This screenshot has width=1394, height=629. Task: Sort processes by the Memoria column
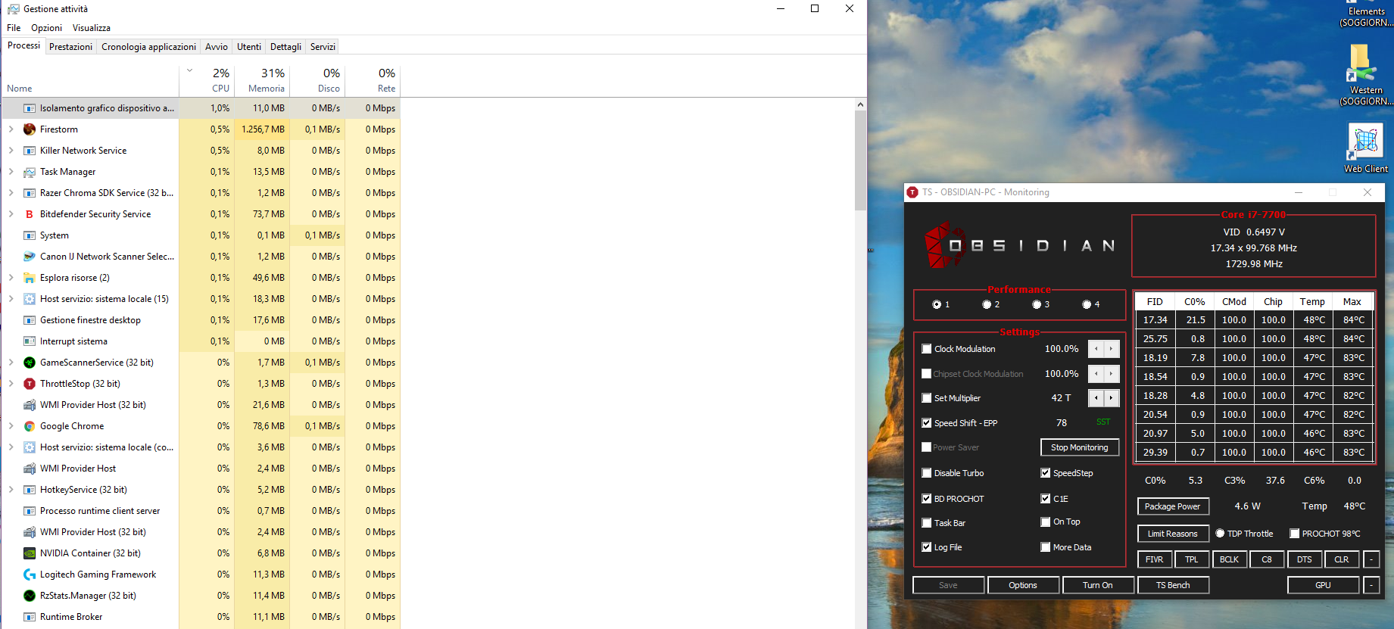pos(262,80)
